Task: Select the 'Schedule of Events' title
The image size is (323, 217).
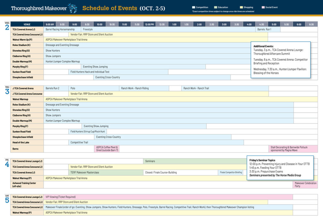Action: point(109,8)
